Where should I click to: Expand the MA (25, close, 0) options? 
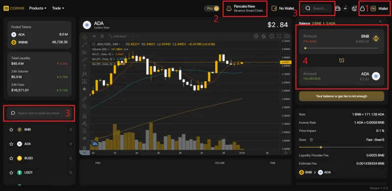[114, 59]
